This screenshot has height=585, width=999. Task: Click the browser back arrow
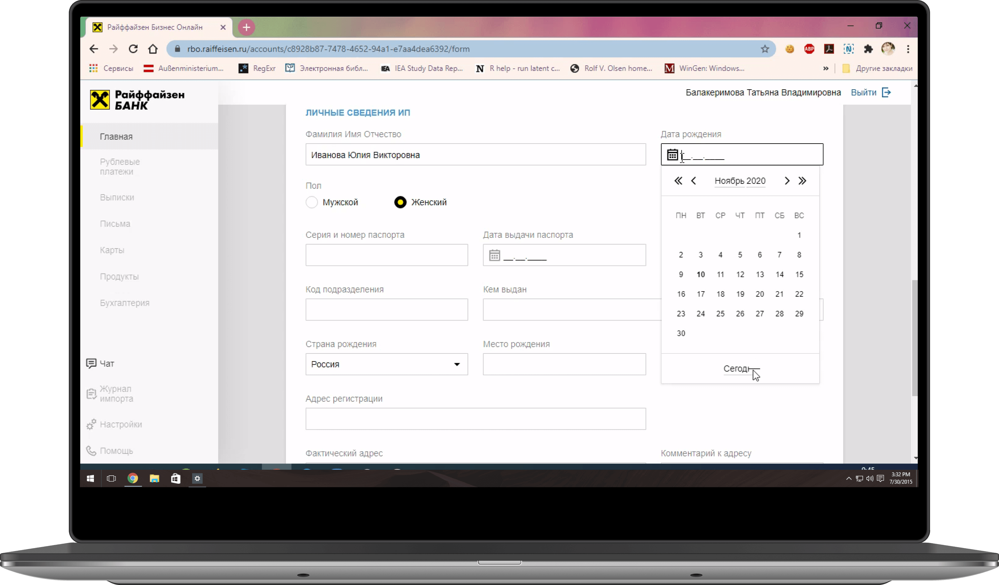(94, 49)
